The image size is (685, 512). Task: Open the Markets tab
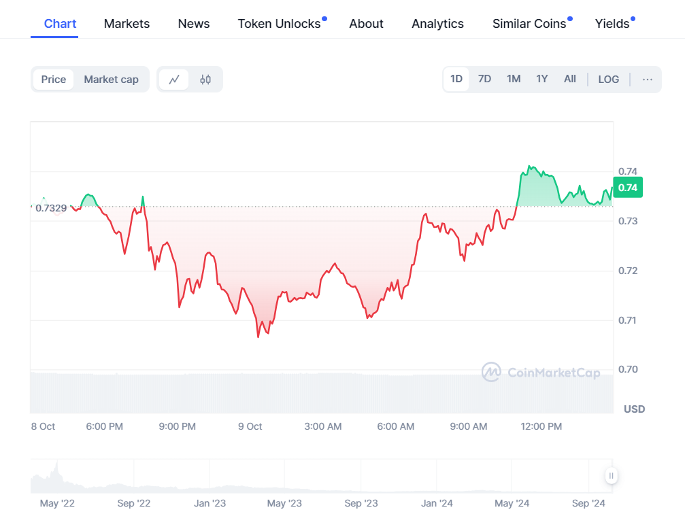click(x=127, y=24)
